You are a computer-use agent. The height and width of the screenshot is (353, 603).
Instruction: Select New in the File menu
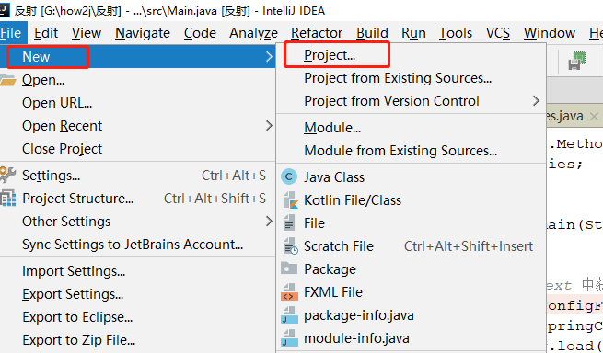pos(138,57)
